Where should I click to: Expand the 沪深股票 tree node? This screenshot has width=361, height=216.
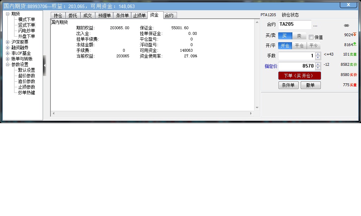(x=8, y=42)
